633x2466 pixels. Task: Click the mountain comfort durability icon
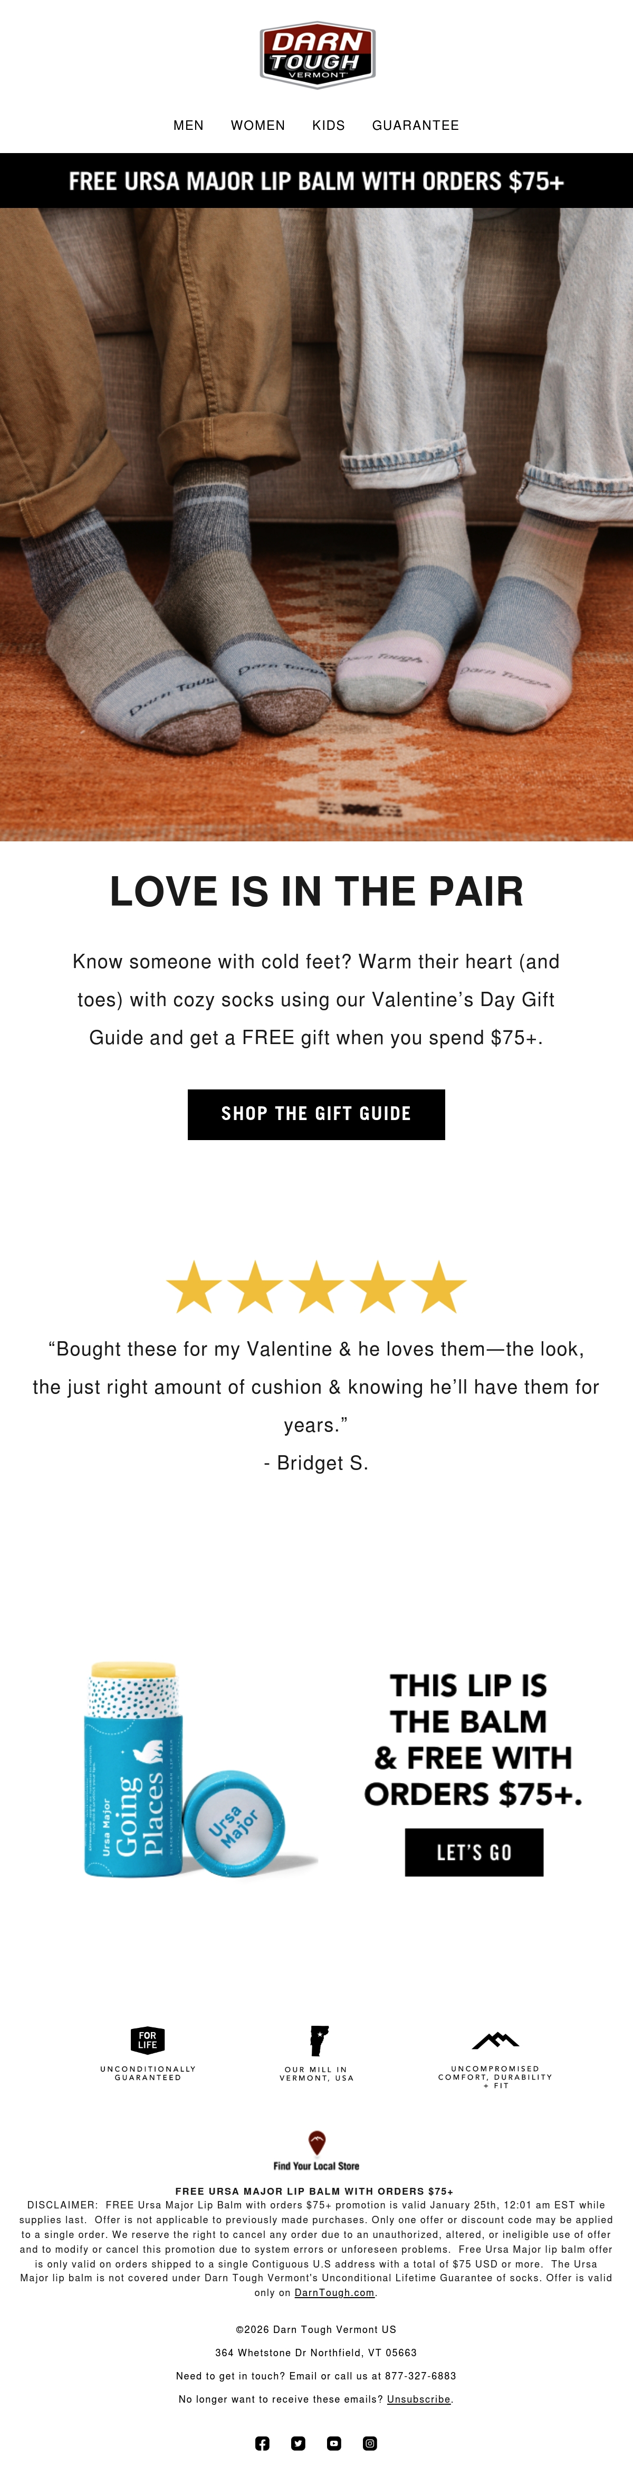pyautogui.click(x=495, y=2040)
